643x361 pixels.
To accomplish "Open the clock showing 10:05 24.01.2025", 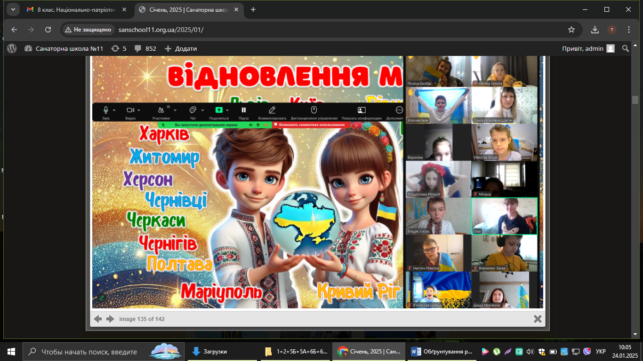I will pos(625,351).
